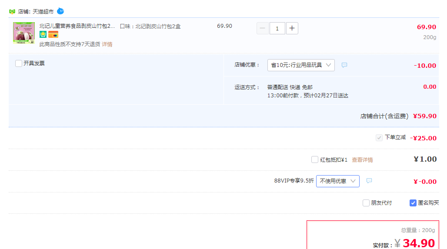Open the product thumbnail image
Image resolution: width=447 pixels, height=249 pixels.
point(24,33)
